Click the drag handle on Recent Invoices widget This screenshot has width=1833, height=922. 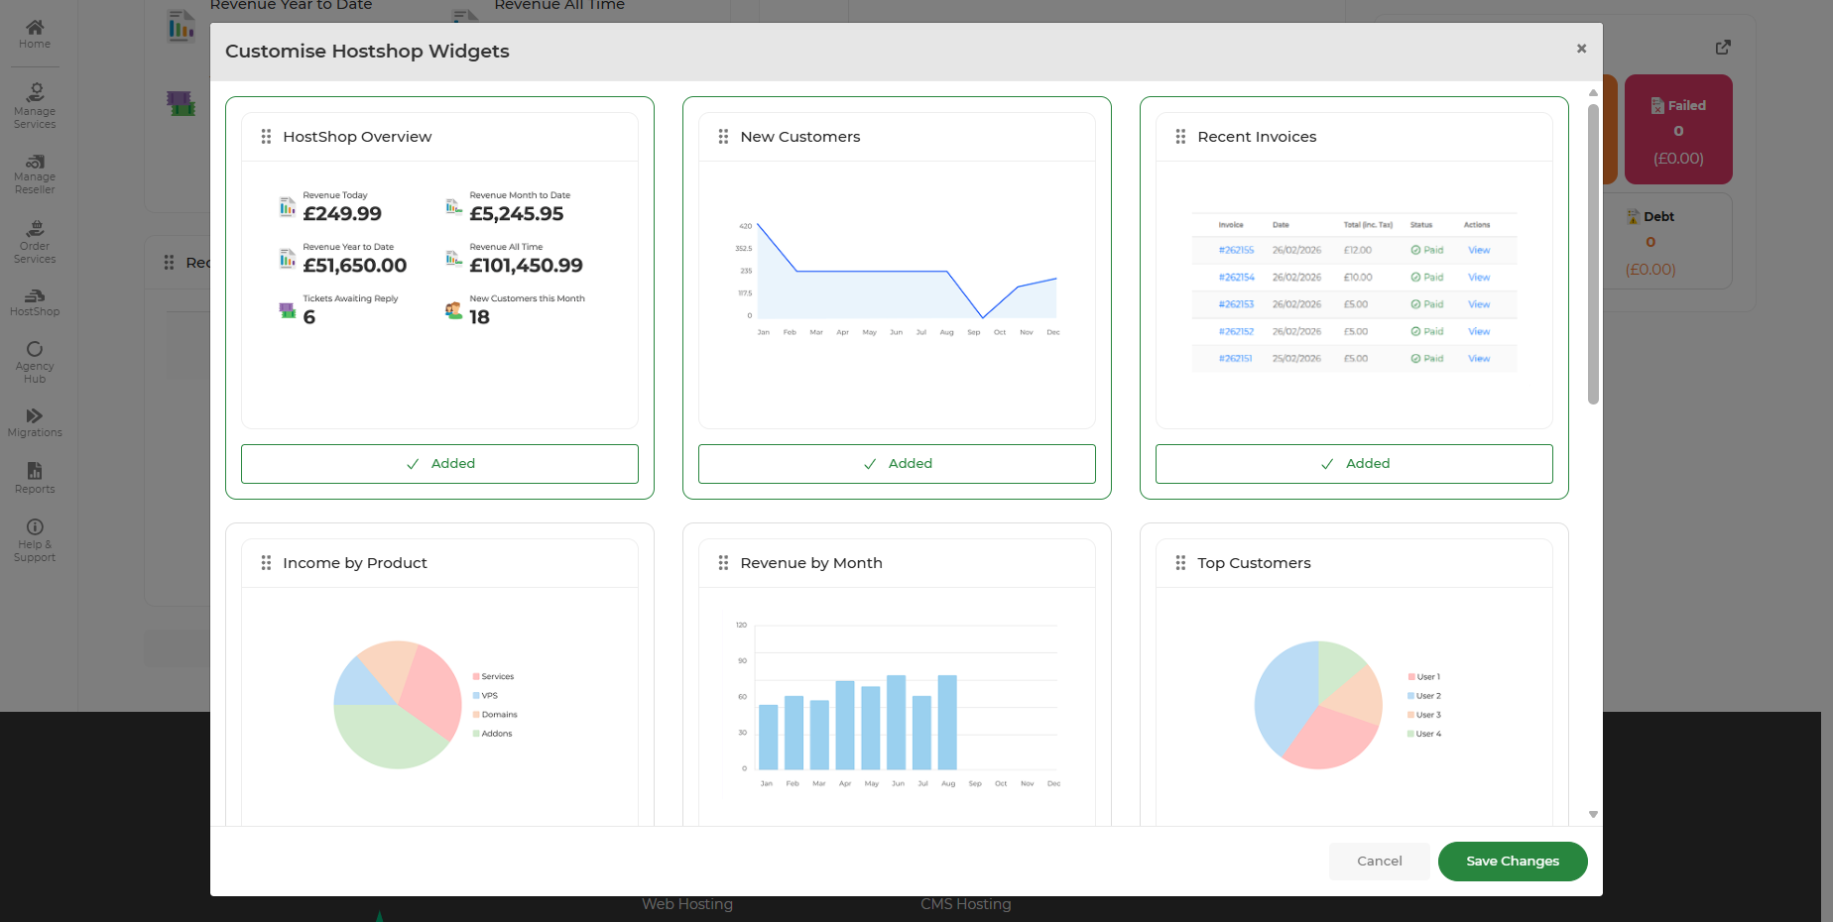[1180, 137]
